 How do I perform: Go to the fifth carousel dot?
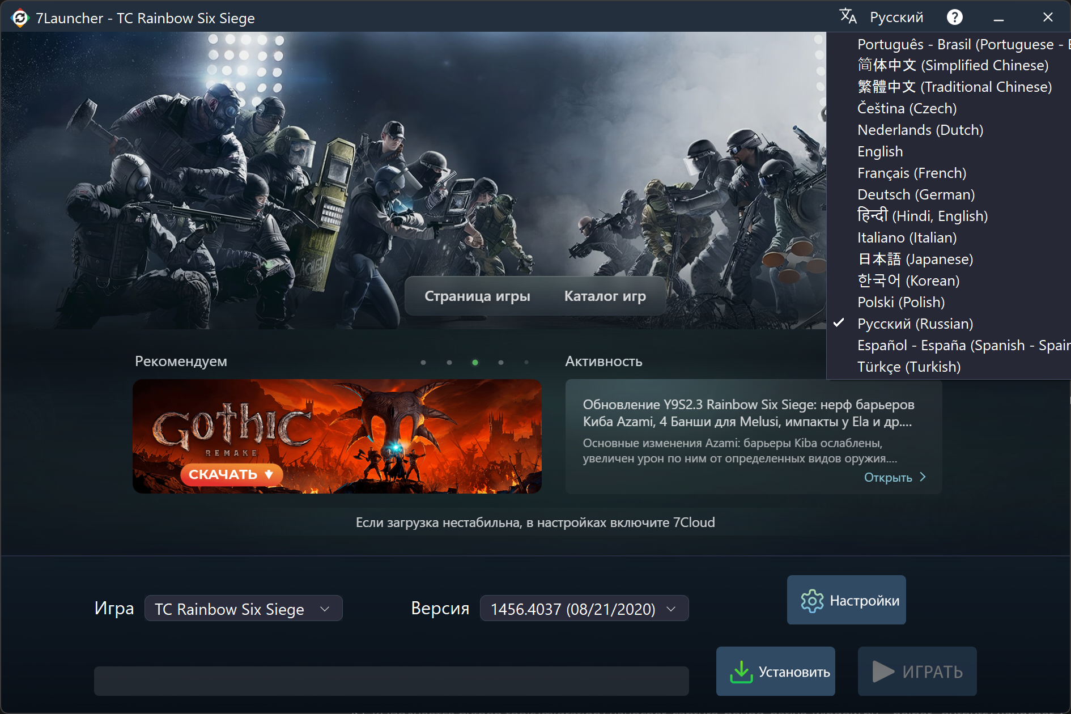[526, 363]
